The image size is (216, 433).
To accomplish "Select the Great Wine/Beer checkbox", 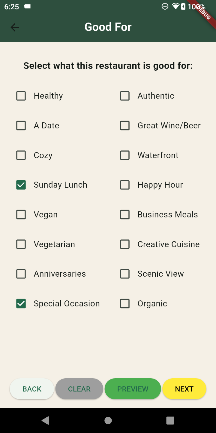I will [x=125, y=126].
